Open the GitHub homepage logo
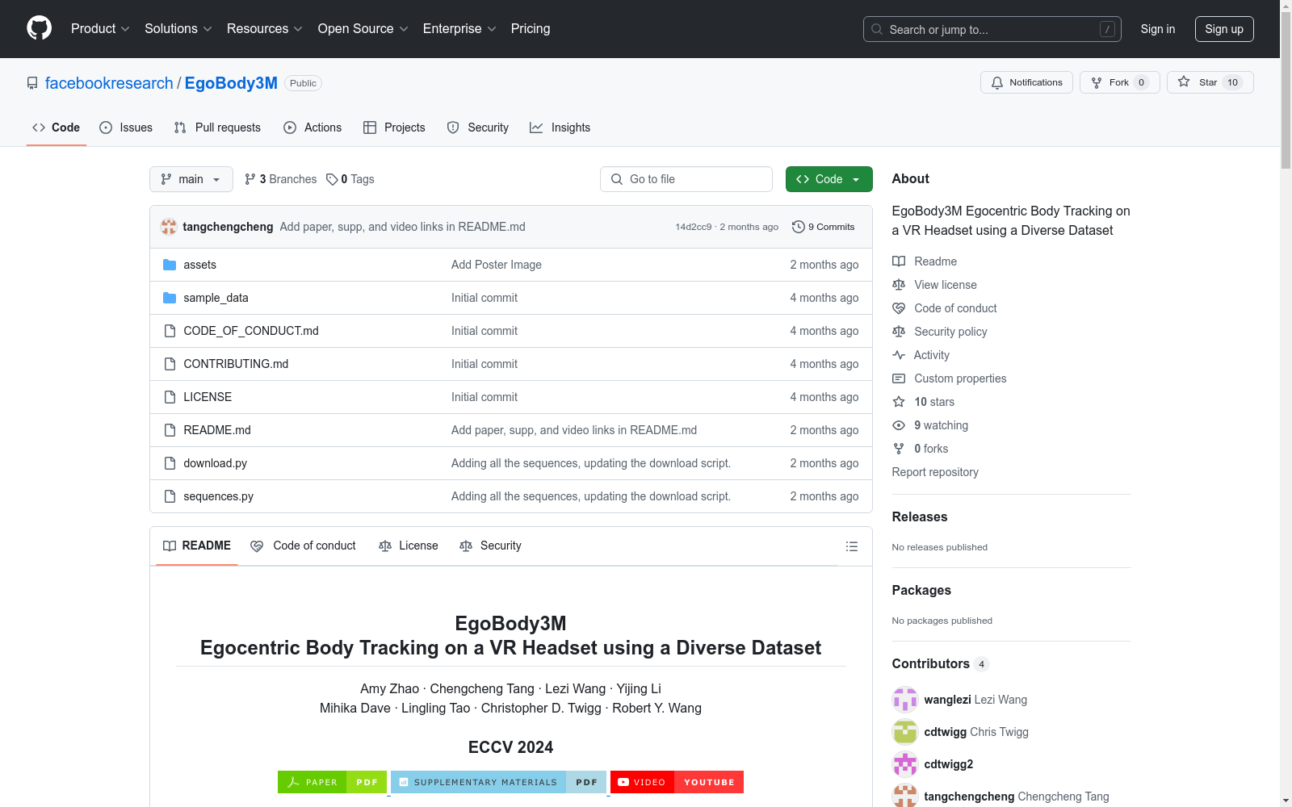This screenshot has width=1292, height=807. coord(39,28)
